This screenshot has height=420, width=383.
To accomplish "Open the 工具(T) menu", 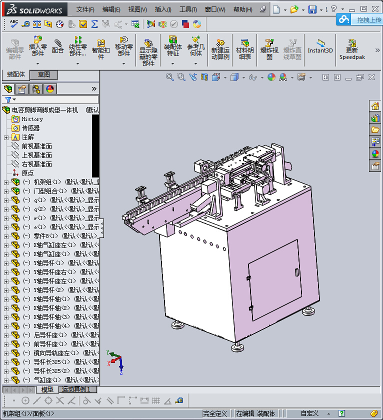I will click(188, 9).
